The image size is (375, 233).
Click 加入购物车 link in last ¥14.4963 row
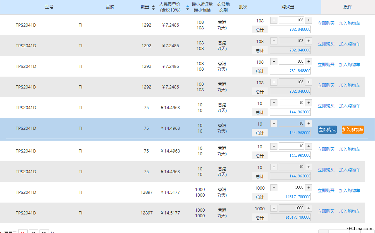[x=349, y=170]
